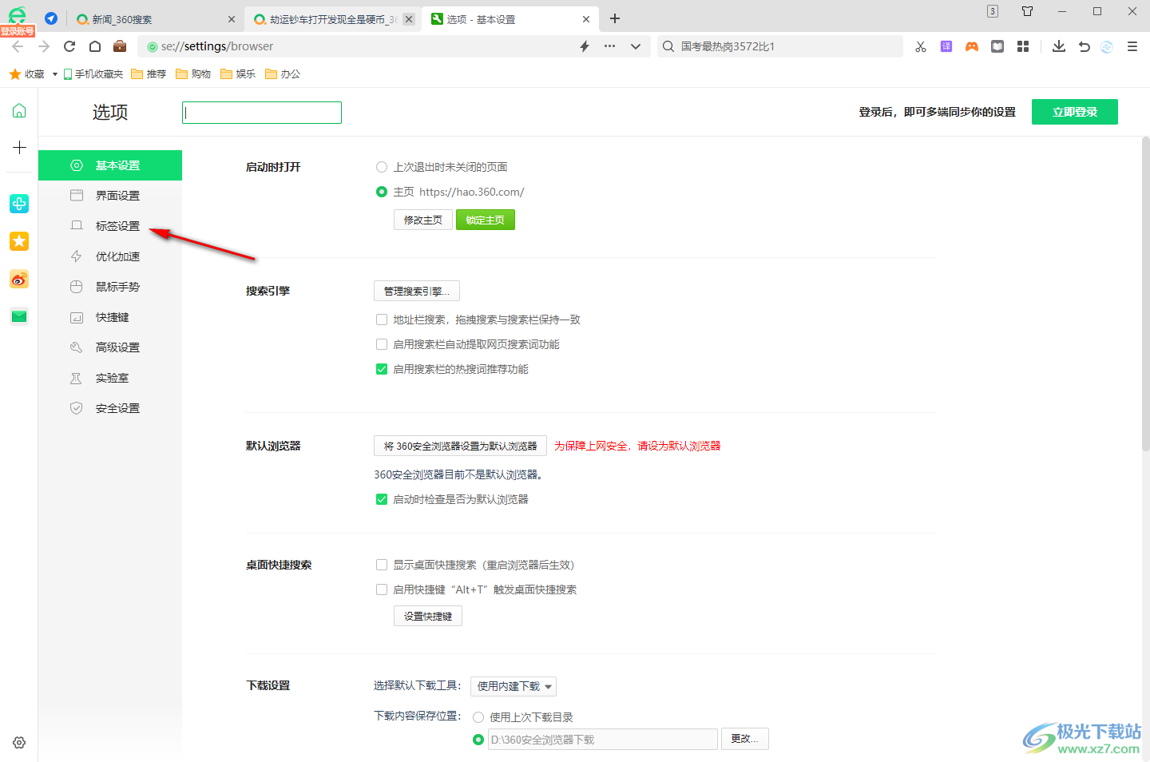The image size is (1150, 762).
Task: Enable 启用搜索栏自动提取网页搜索词功能 checkbox
Action: (x=382, y=344)
